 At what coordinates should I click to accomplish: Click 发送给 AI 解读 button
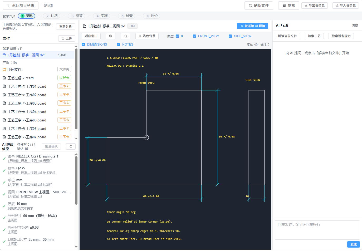[253, 26]
